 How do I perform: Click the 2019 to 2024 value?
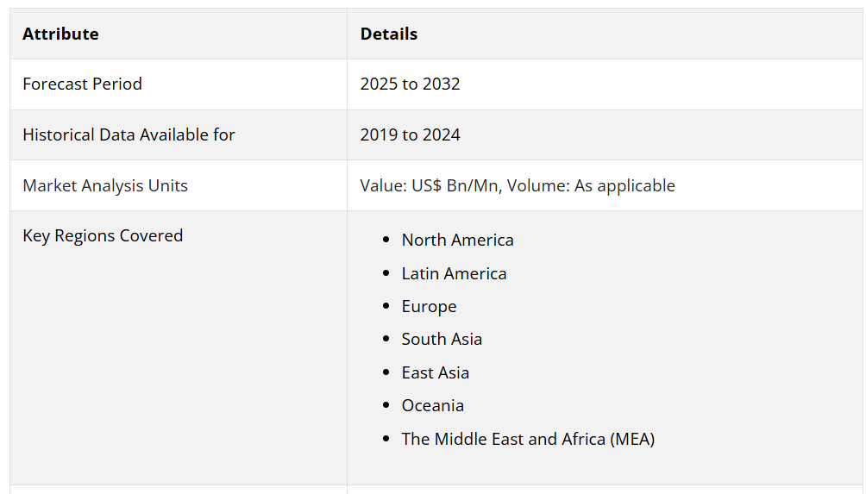(410, 134)
